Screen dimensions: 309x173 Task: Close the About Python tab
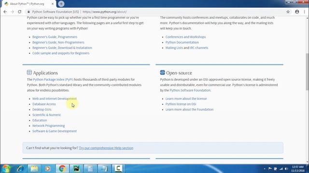point(53,4)
